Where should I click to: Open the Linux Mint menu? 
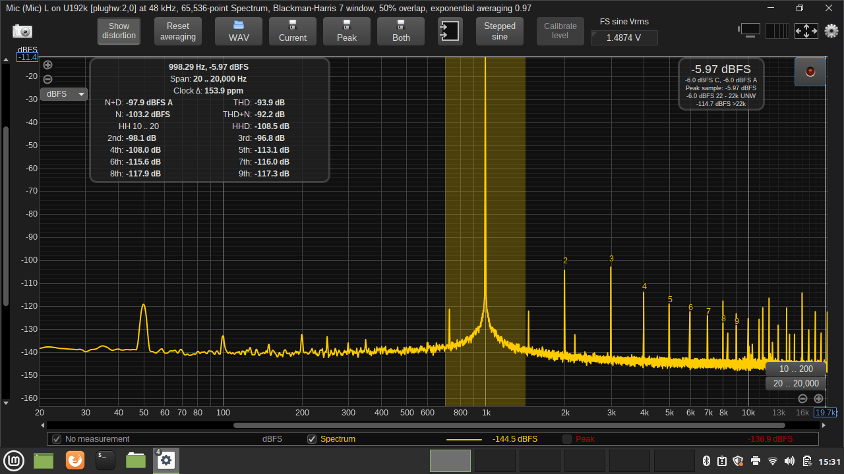pos(14,460)
